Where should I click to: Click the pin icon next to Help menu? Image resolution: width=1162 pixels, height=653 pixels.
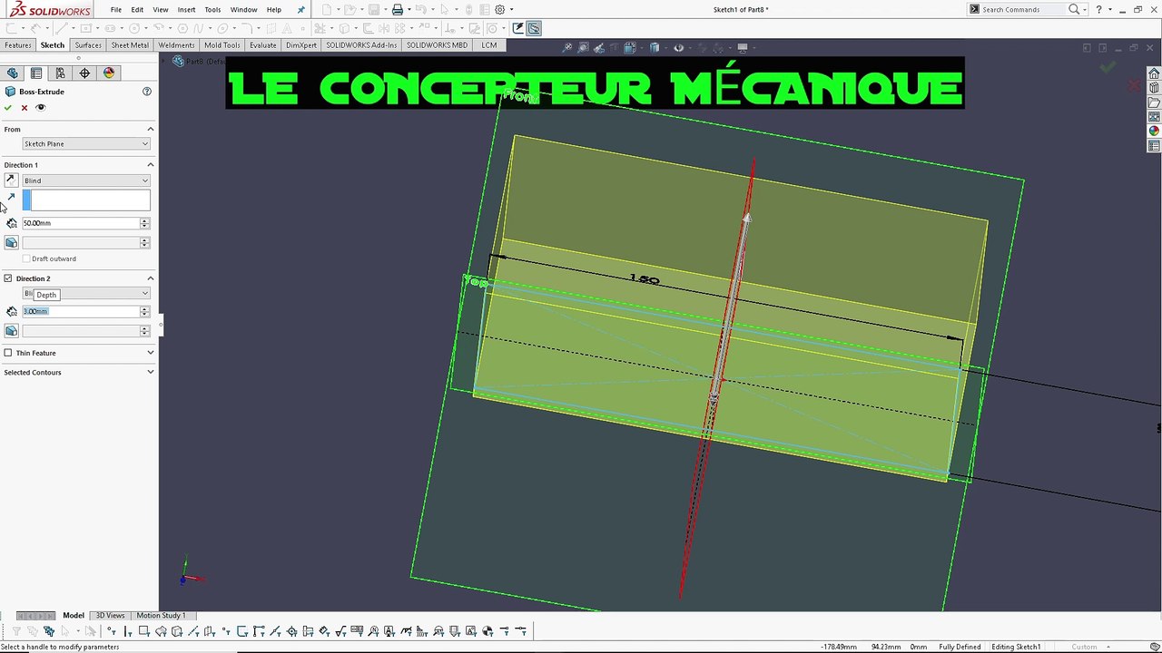click(x=301, y=10)
